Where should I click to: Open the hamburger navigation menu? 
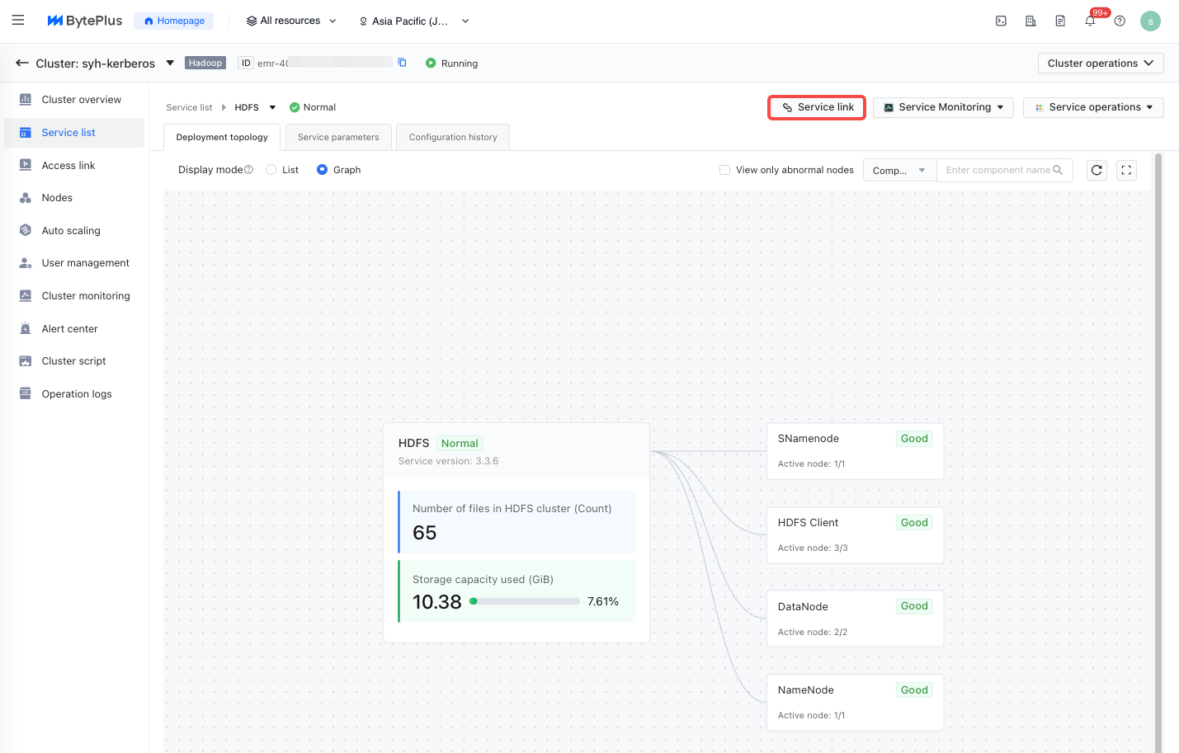coord(18,21)
